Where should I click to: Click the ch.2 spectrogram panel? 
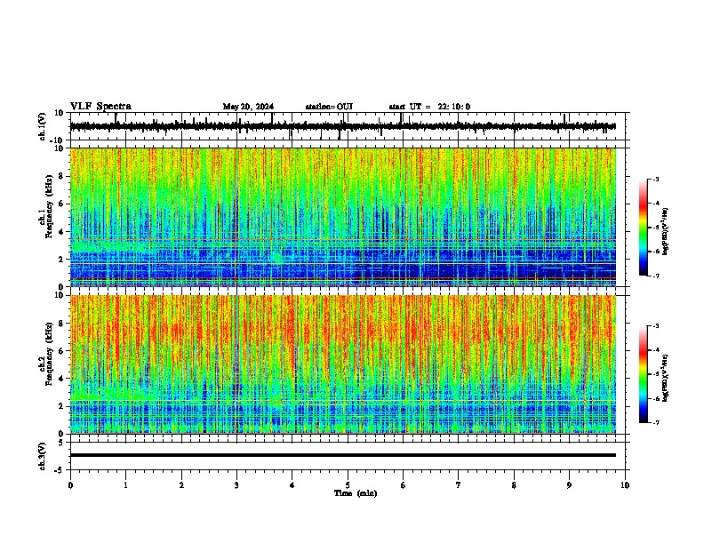click(343, 364)
